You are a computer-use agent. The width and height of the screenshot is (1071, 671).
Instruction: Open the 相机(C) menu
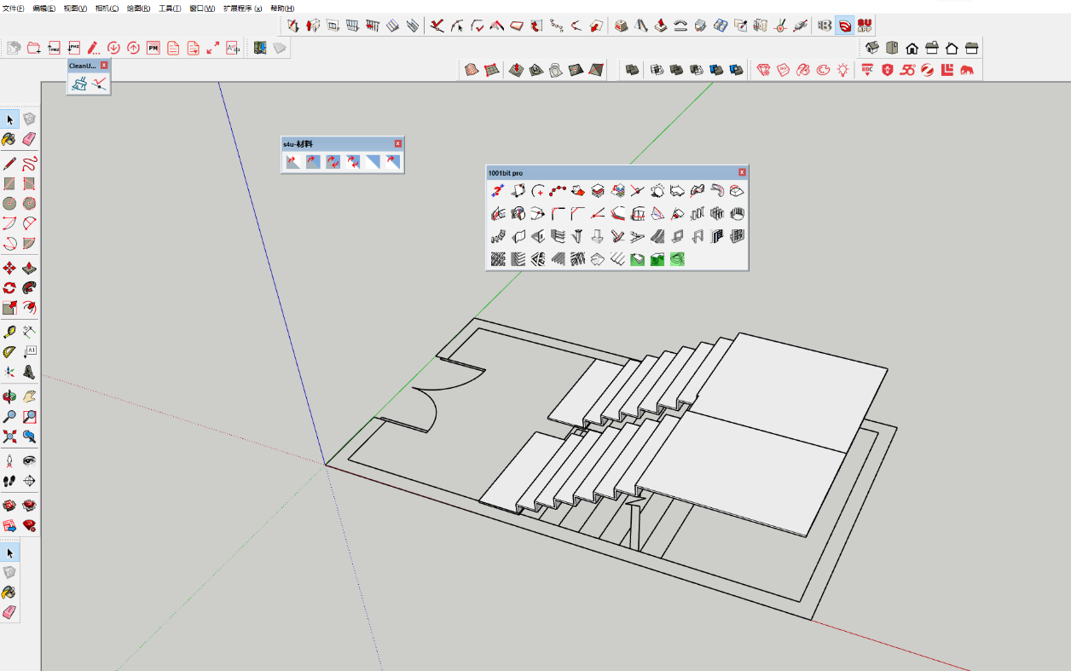click(x=107, y=8)
